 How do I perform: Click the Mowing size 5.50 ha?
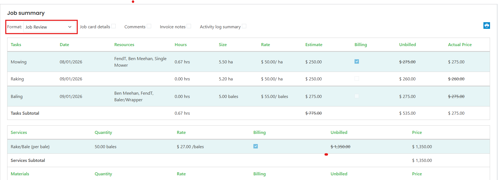point(226,62)
